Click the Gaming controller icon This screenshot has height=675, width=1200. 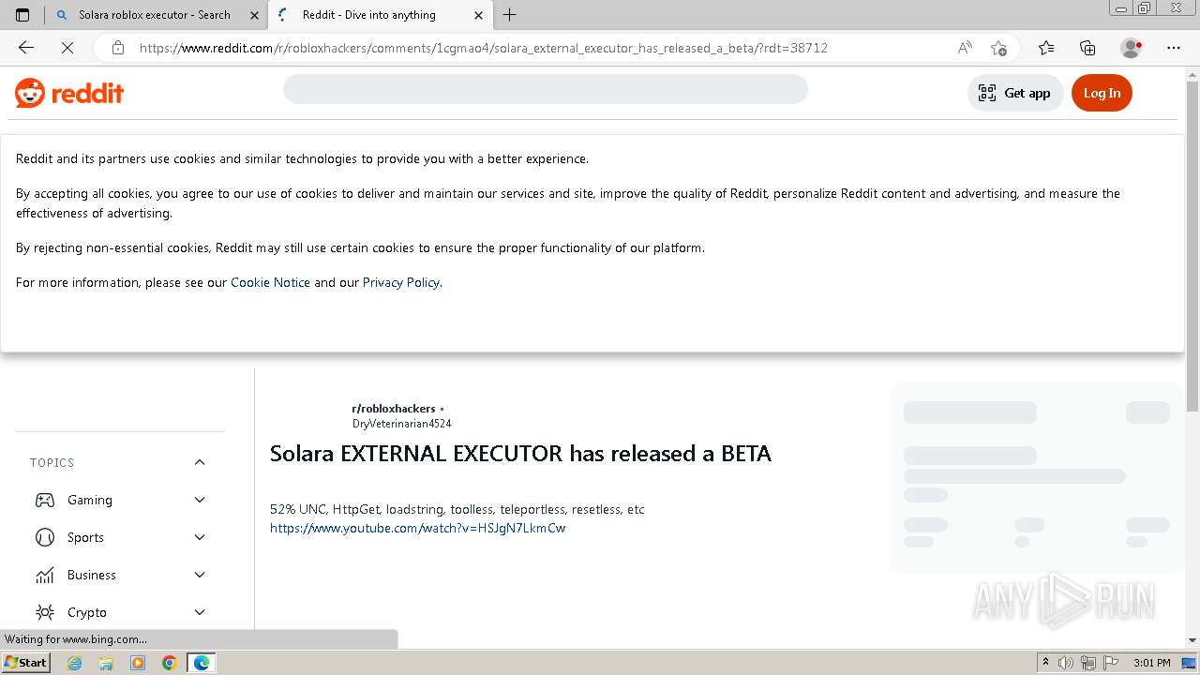tap(45, 500)
